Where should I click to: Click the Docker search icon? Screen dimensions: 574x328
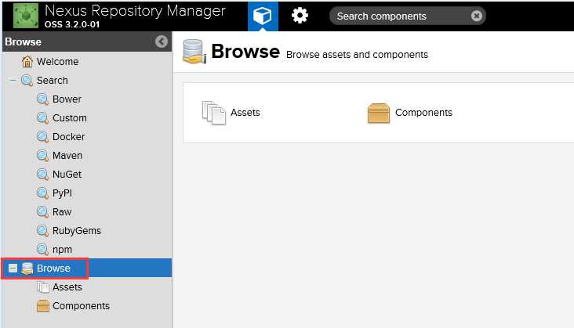(x=43, y=137)
